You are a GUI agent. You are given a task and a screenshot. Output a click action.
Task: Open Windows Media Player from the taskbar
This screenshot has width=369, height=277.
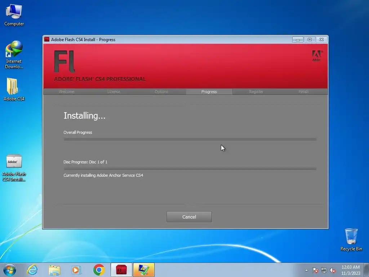[76, 270]
